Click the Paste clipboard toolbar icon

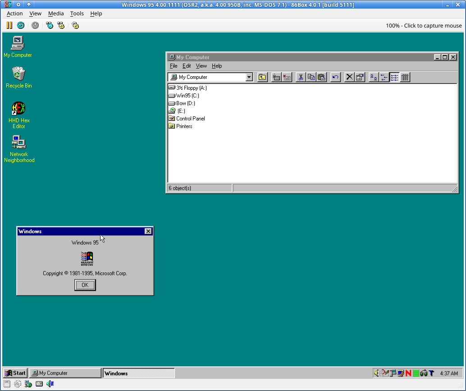[x=322, y=77]
